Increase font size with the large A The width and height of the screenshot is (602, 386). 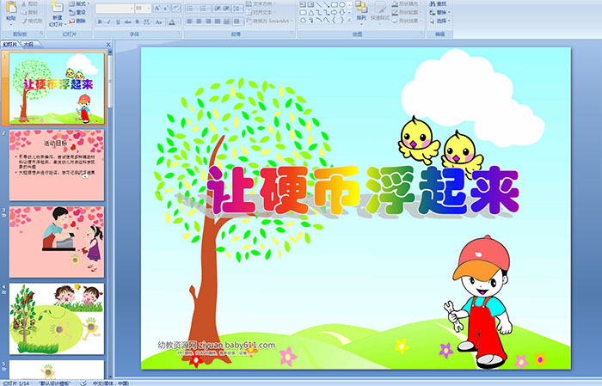tap(157, 9)
